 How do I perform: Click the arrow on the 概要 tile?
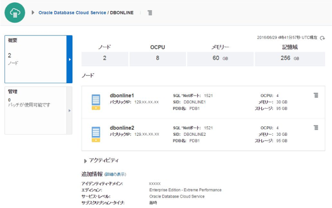pyautogui.click(x=70, y=60)
